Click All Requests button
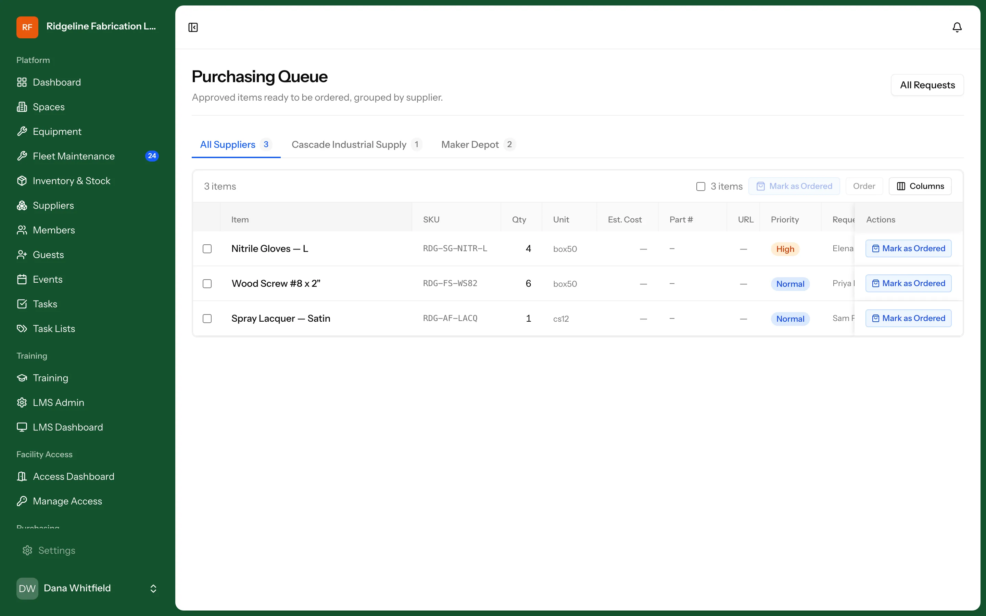 927,85
